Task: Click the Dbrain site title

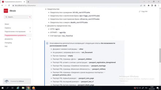Action: (13, 11)
